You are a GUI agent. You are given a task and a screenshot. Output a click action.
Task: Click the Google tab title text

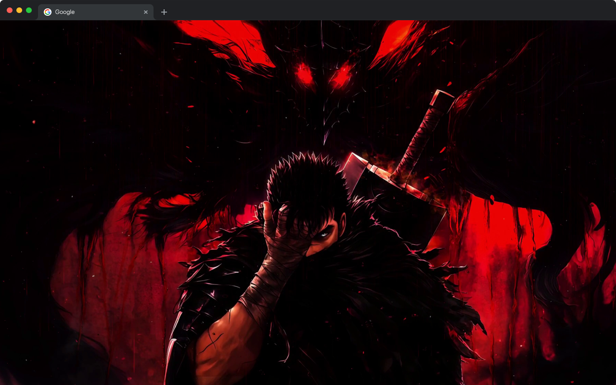point(66,12)
